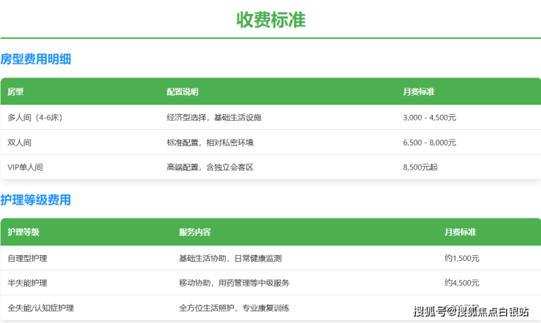The height and width of the screenshot is (323, 541).
Task: Click the 服务内容 column header
Action: click(194, 232)
